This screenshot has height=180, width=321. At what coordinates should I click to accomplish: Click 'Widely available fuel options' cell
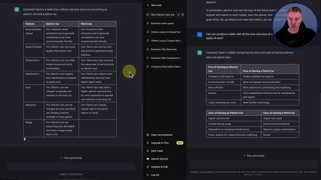(x=270, y=76)
